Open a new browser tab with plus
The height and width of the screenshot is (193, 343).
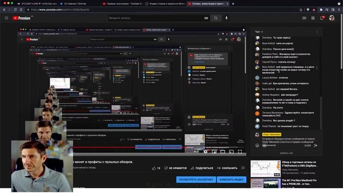point(233,4)
